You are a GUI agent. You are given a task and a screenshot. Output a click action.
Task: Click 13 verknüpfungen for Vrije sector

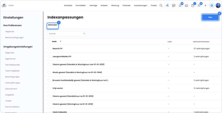pyautogui.click(x=201, y=88)
